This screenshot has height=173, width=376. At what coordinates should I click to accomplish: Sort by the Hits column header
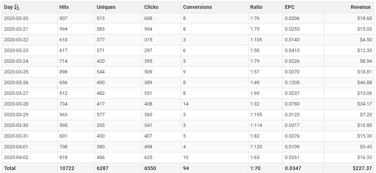click(64, 7)
